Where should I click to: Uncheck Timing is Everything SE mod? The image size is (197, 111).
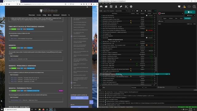(102, 80)
